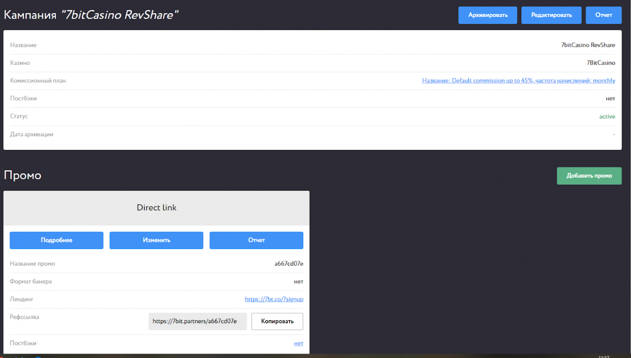631x358 pixels.
Task: Open the landing link https://7bt.co/?signup
Action: (x=274, y=299)
